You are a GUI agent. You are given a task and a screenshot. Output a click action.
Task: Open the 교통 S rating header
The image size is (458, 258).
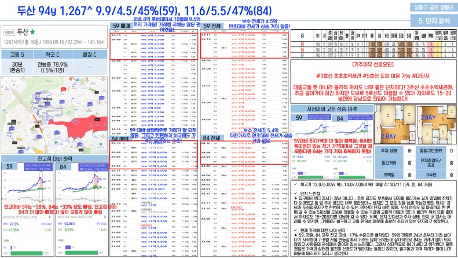(17, 54)
